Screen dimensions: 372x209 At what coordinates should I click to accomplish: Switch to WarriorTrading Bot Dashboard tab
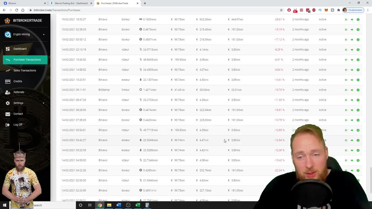pyautogui.click(x=71, y=3)
